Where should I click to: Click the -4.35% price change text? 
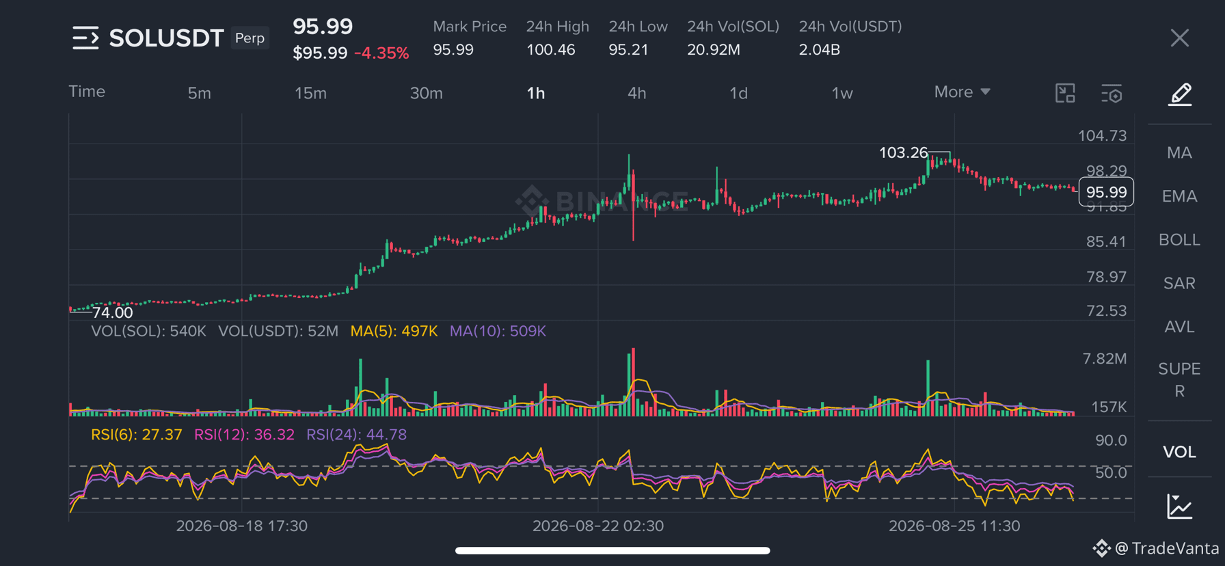click(381, 53)
